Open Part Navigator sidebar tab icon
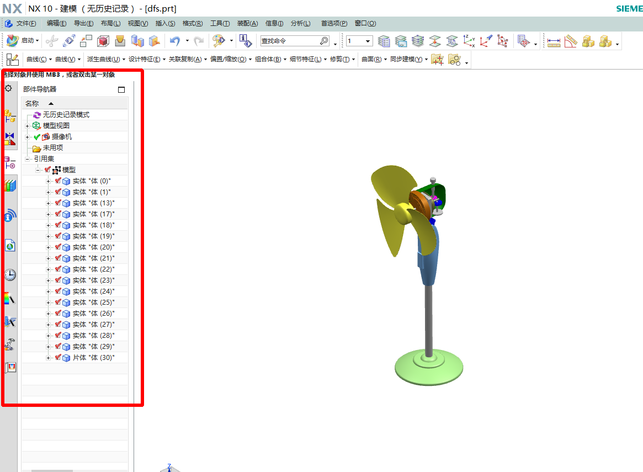Screen dimensions: 643x472 (x=10, y=162)
